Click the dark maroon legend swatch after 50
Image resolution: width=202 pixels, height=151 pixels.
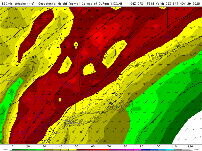pyautogui.click(x=81, y=150)
